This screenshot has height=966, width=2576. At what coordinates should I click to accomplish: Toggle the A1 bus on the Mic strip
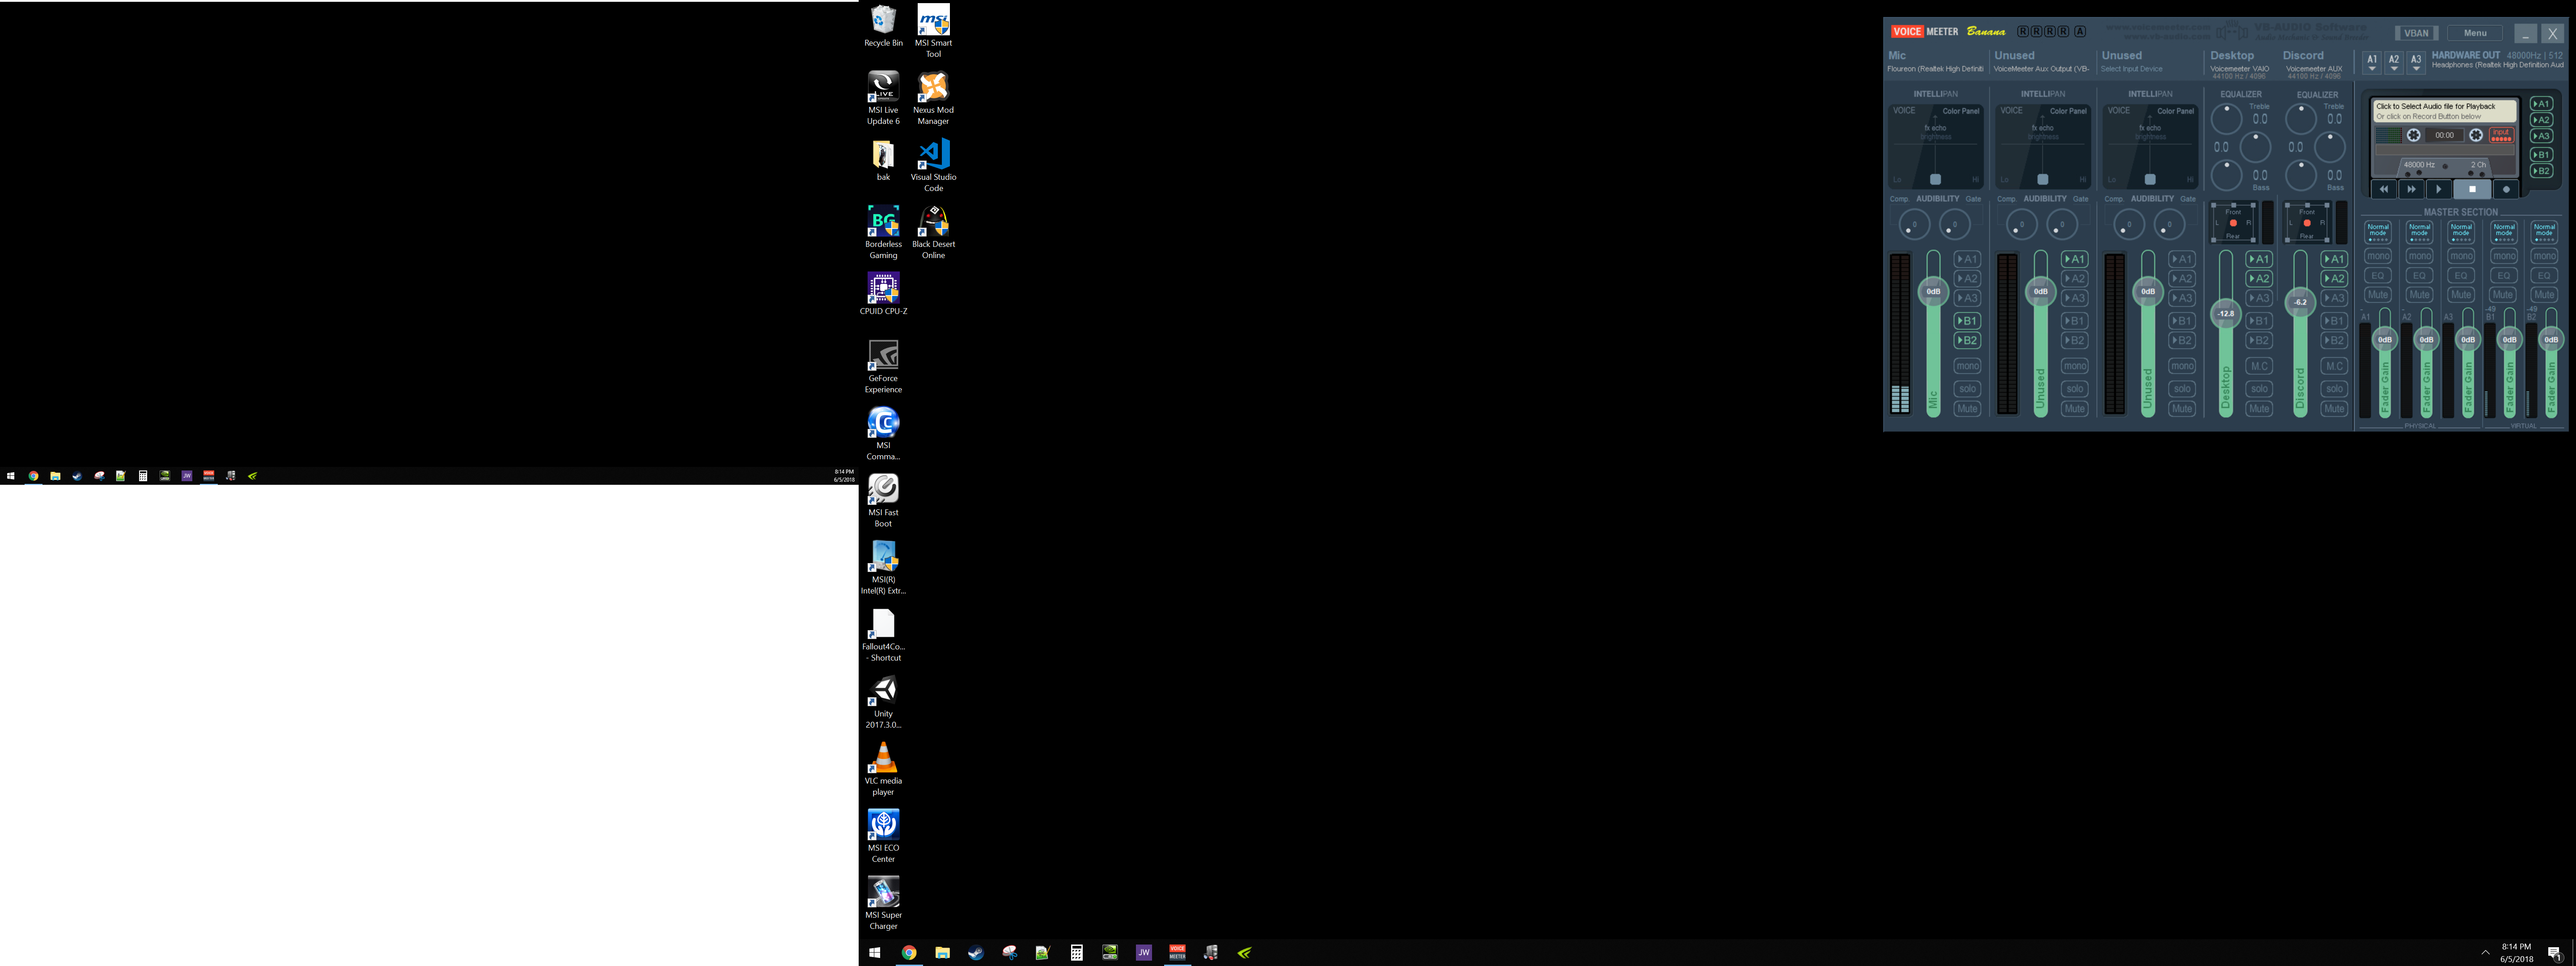click(x=1967, y=259)
